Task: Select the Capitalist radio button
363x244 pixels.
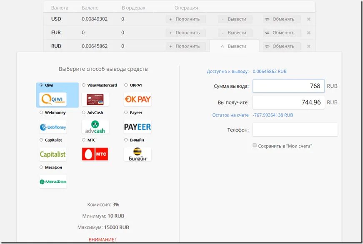Action: tap(41, 140)
